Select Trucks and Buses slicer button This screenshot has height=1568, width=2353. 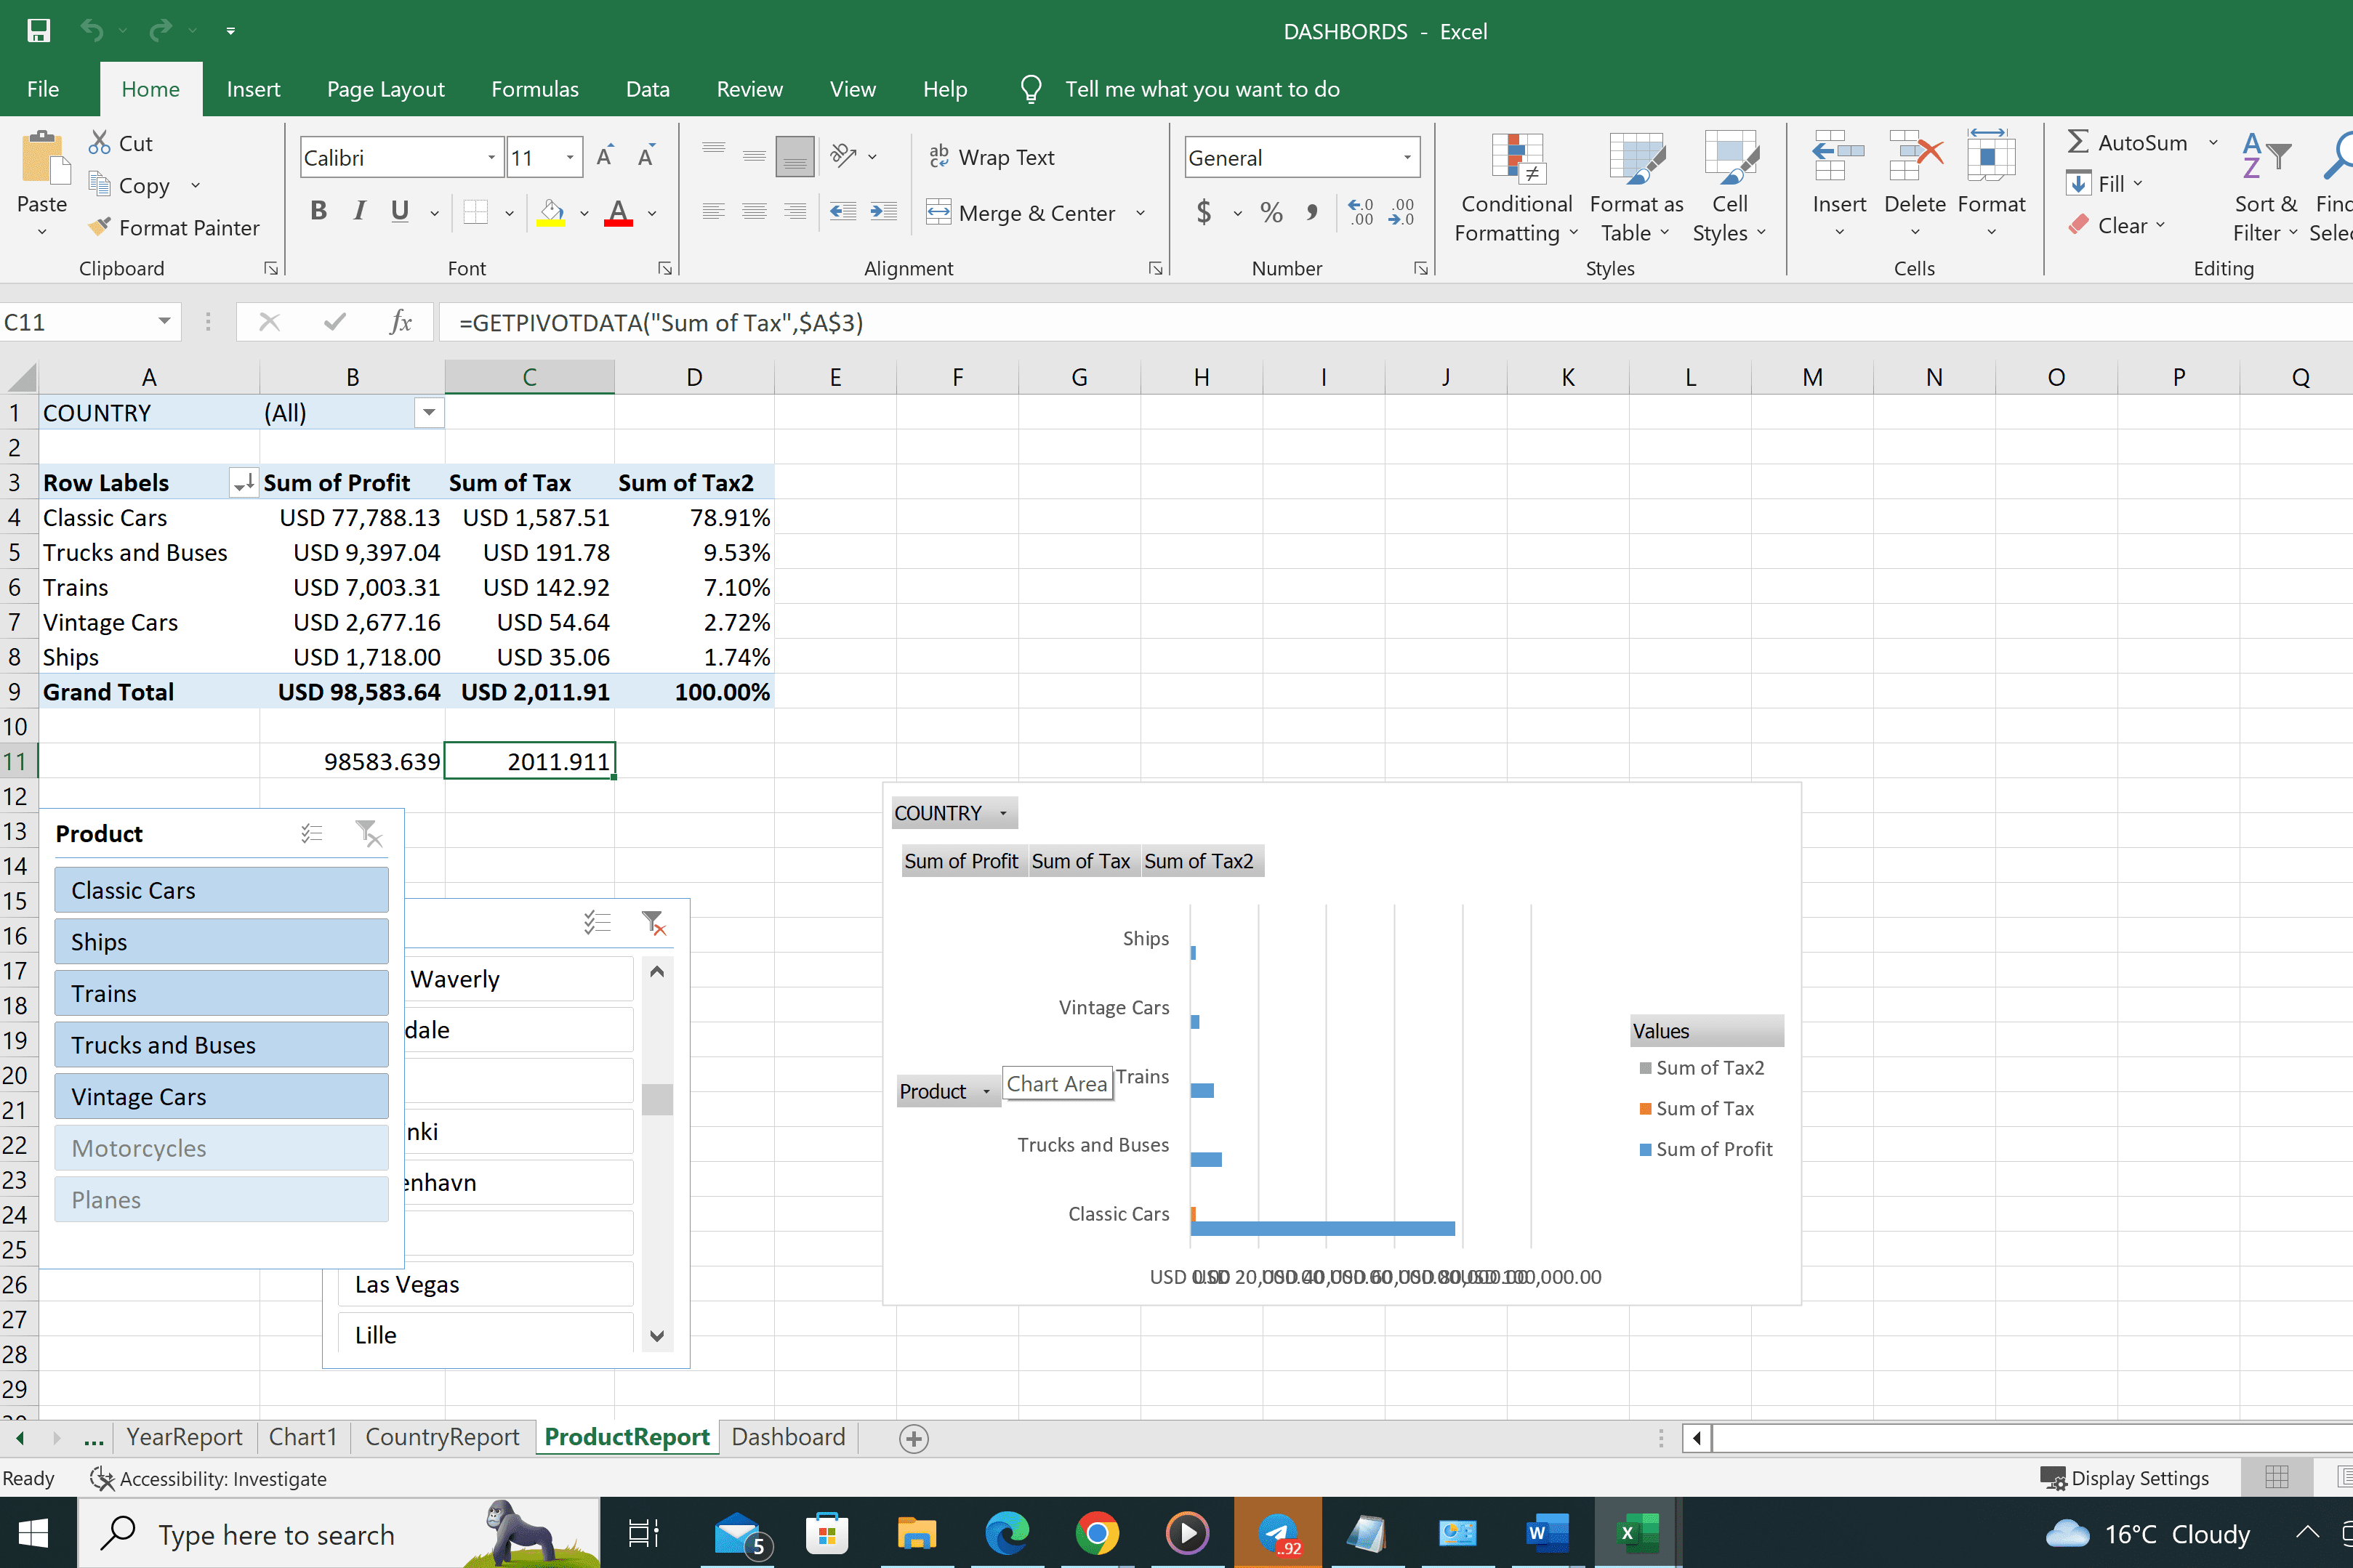[221, 1045]
